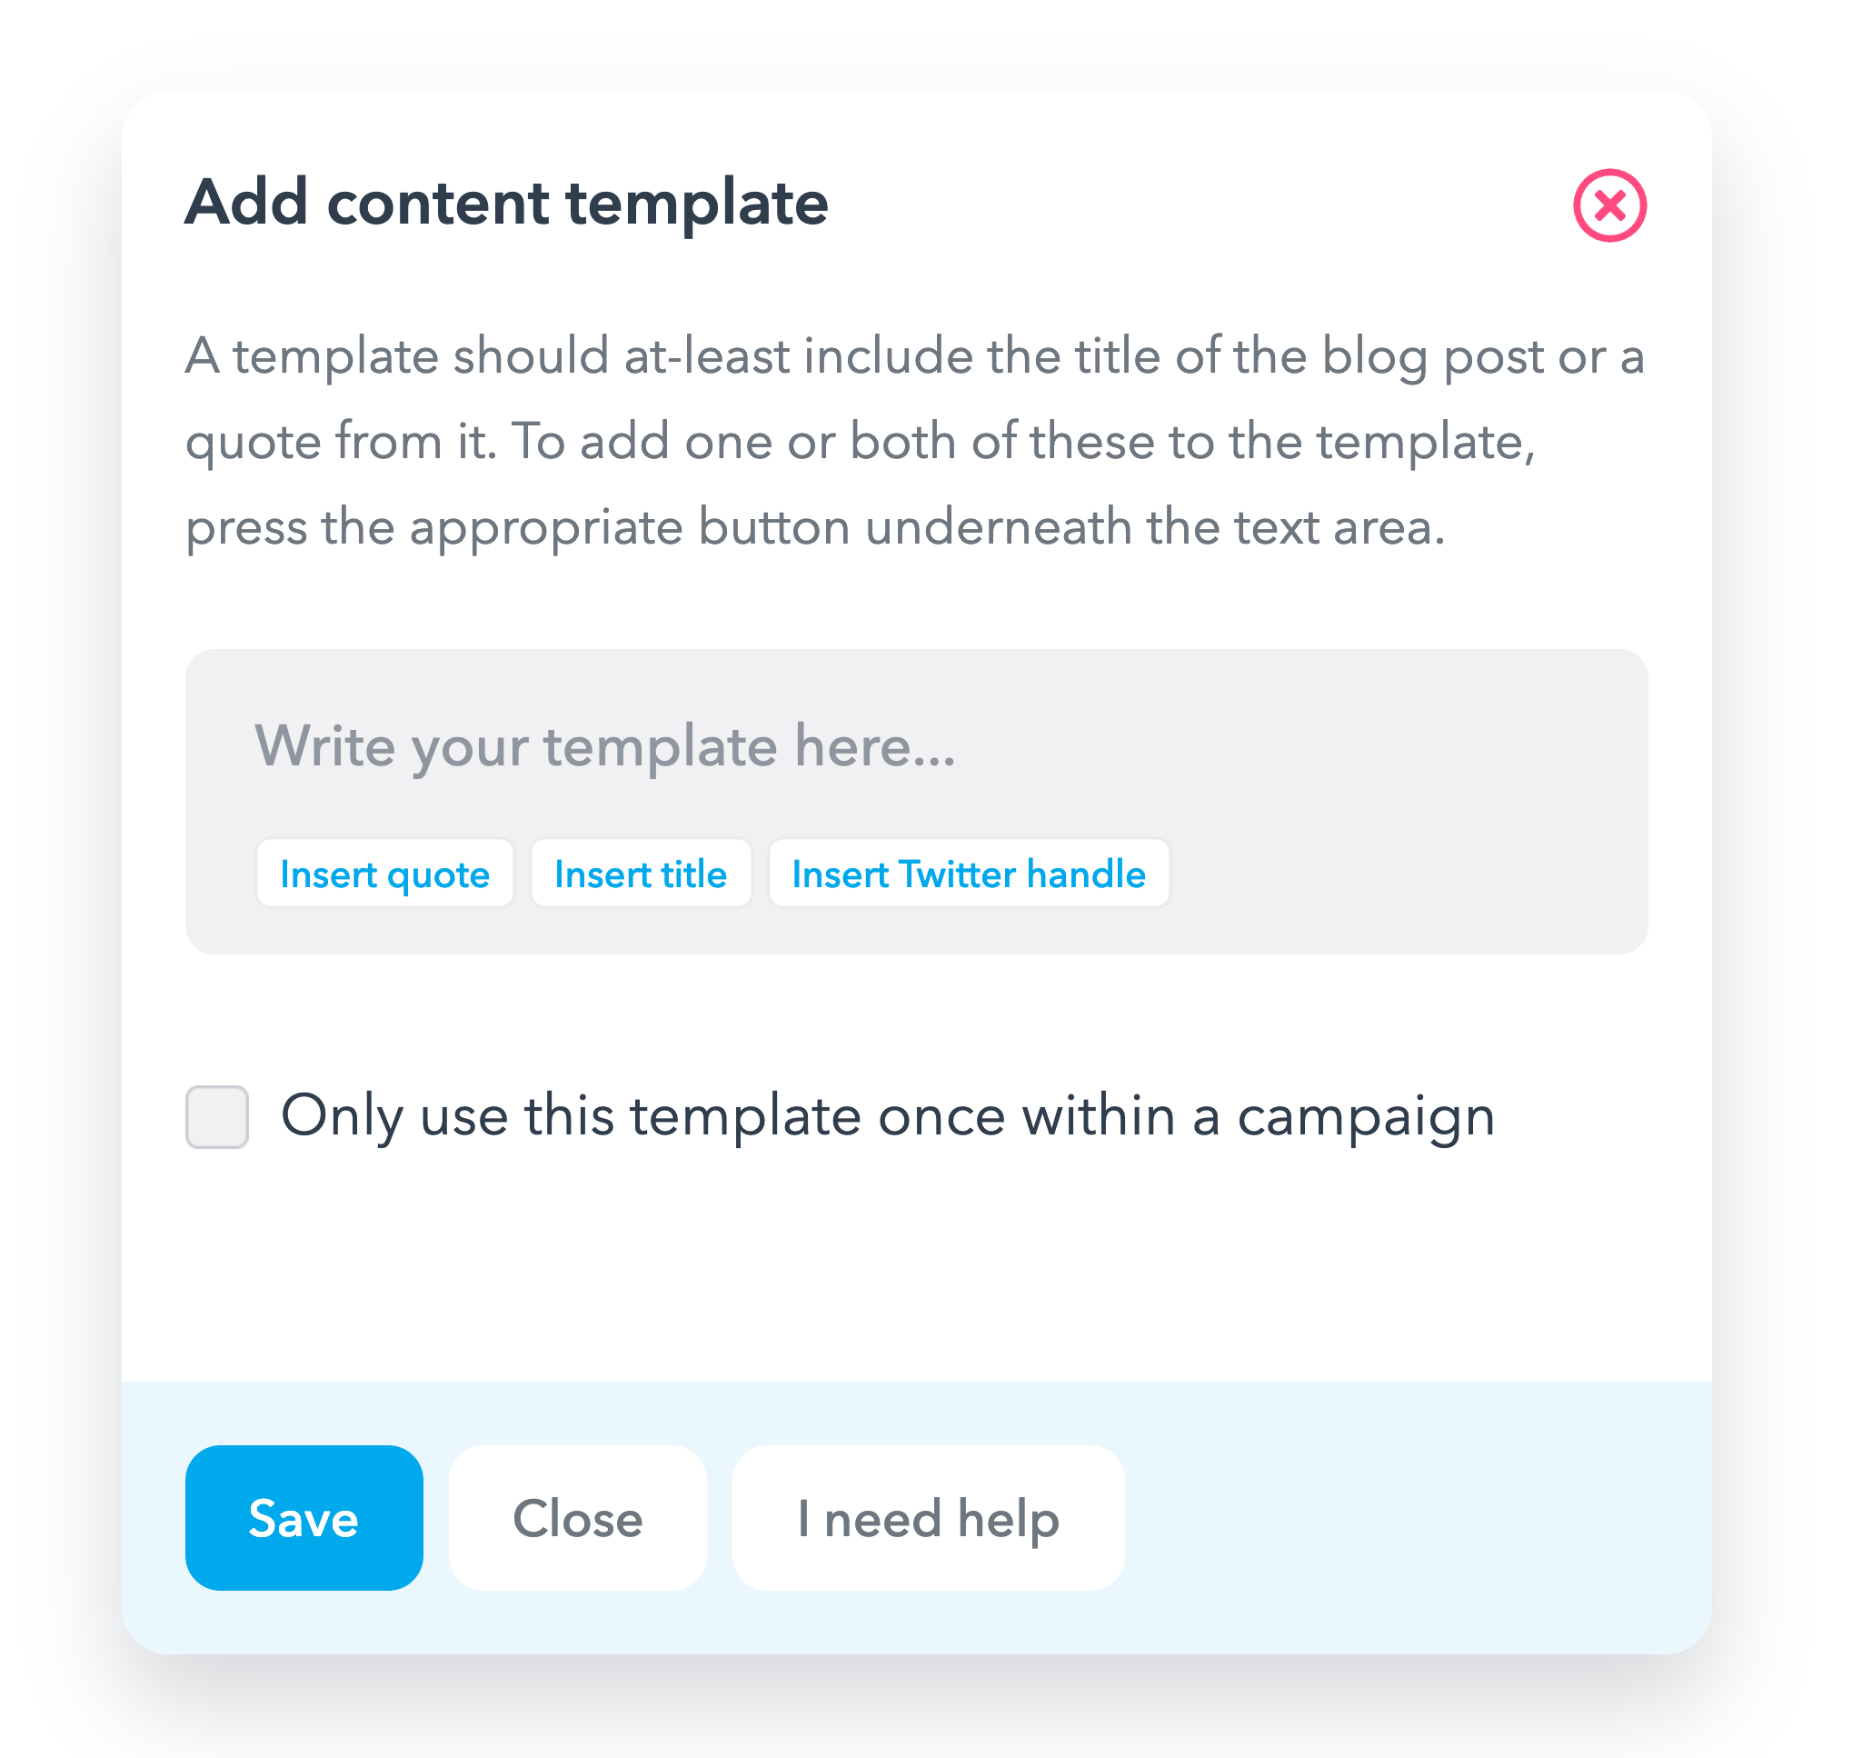The width and height of the screenshot is (1852, 1758).
Task: Open help with 'I need help' button
Action: coord(928,1517)
